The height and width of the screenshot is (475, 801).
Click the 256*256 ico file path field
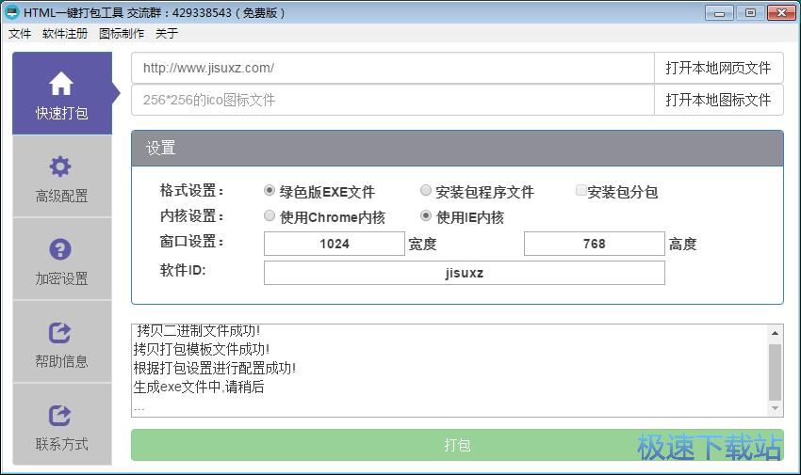(393, 100)
